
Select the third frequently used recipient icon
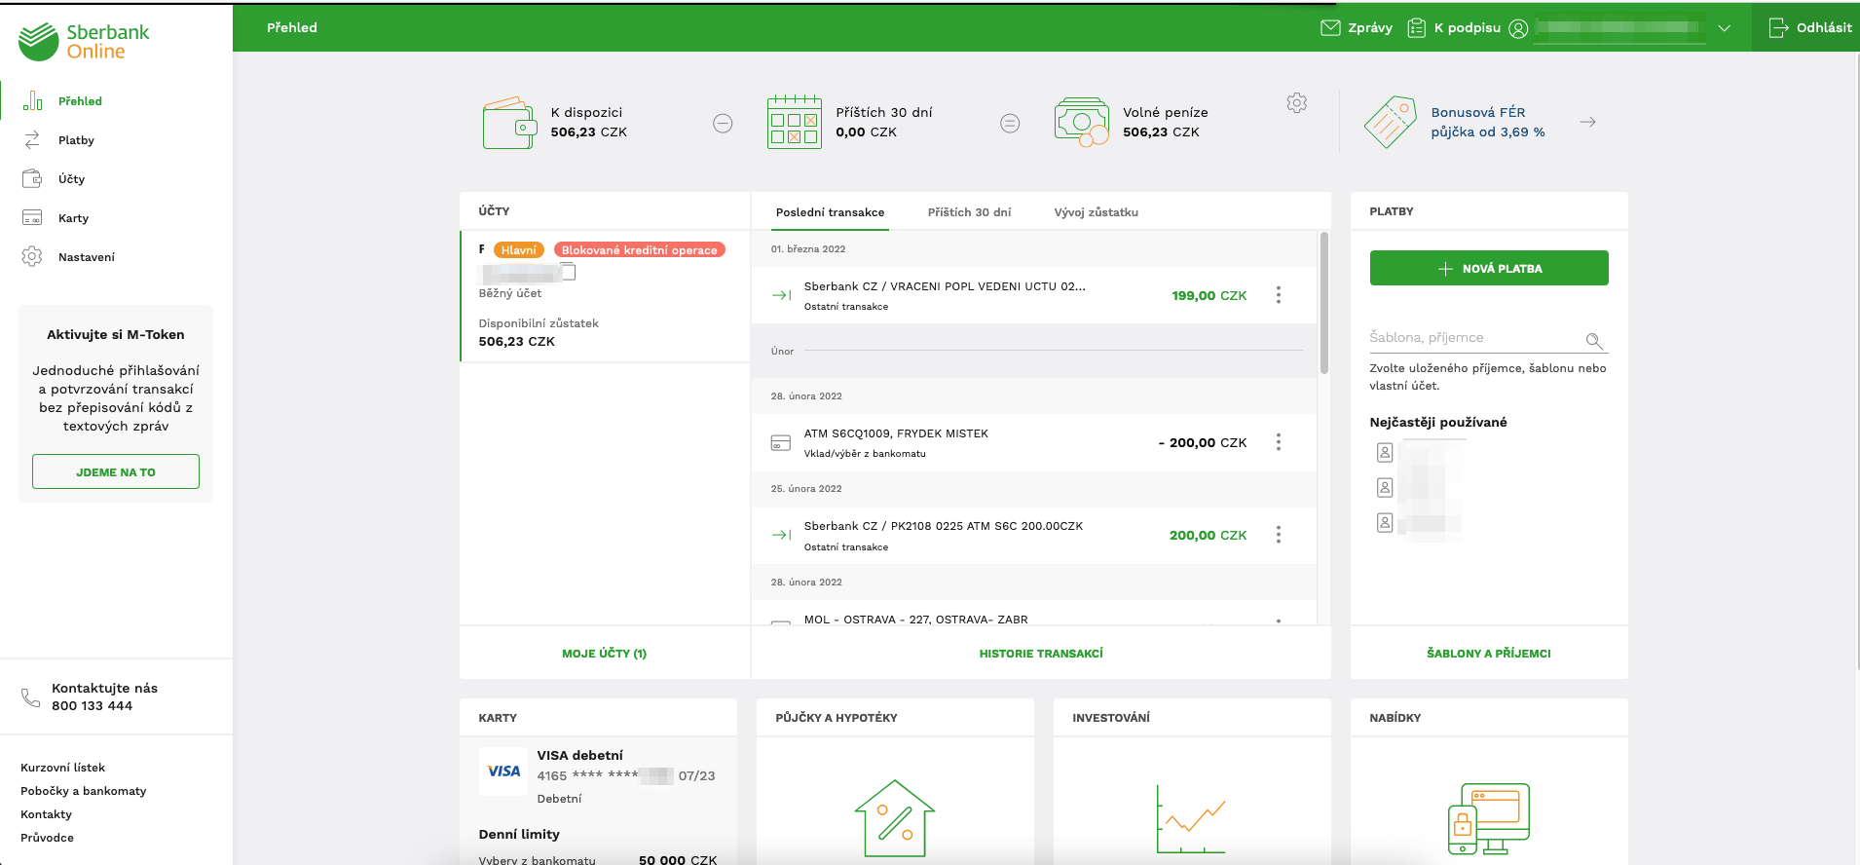(x=1385, y=522)
